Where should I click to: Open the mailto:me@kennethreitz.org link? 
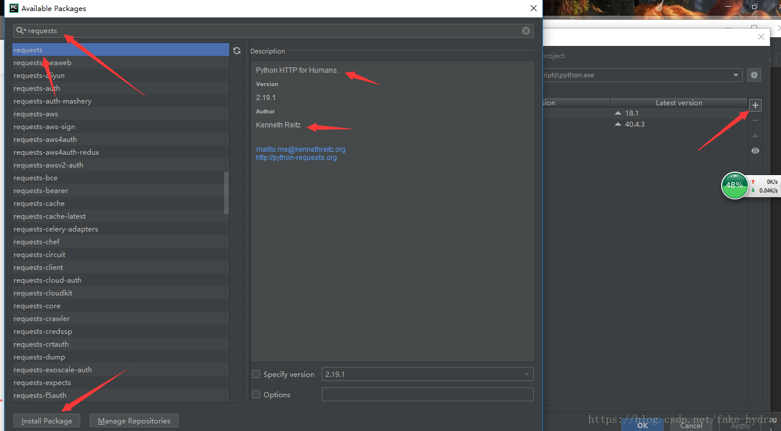click(x=301, y=149)
